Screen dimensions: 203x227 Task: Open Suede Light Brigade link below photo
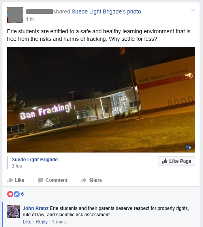pos(35,160)
